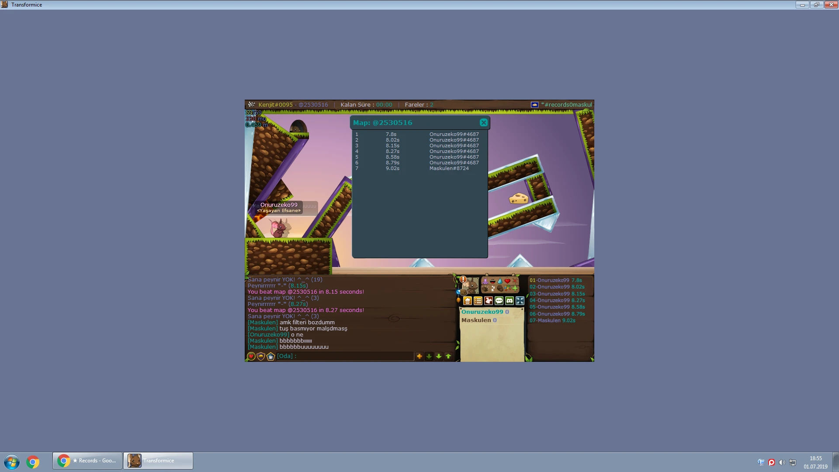This screenshot has height=472, width=839.
Task: Open the Discord icon
Action: [510, 301]
